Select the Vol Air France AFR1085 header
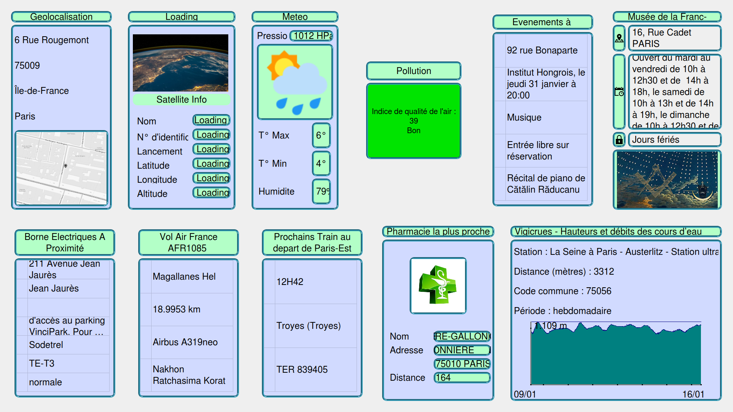 188,243
